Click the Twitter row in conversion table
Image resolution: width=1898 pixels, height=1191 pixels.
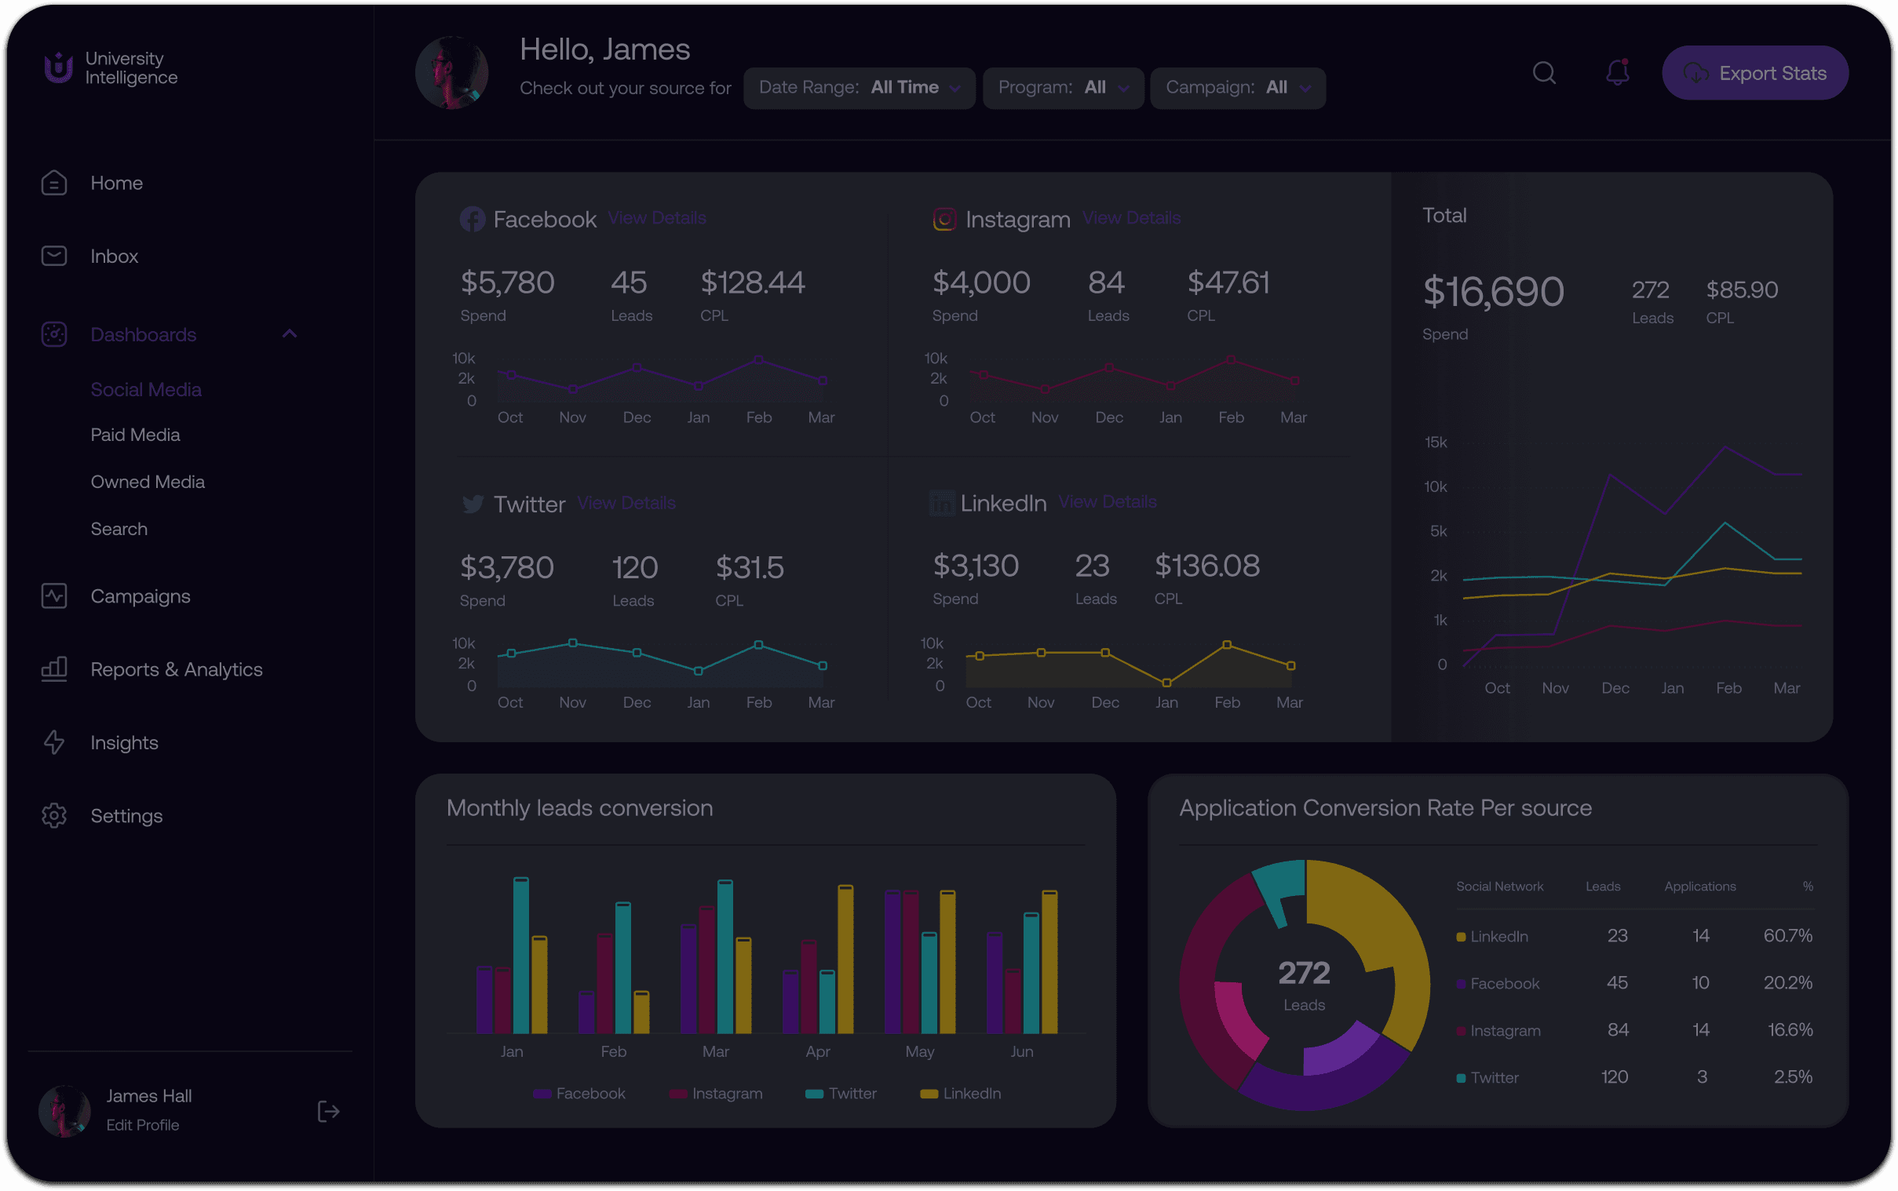(1634, 1077)
